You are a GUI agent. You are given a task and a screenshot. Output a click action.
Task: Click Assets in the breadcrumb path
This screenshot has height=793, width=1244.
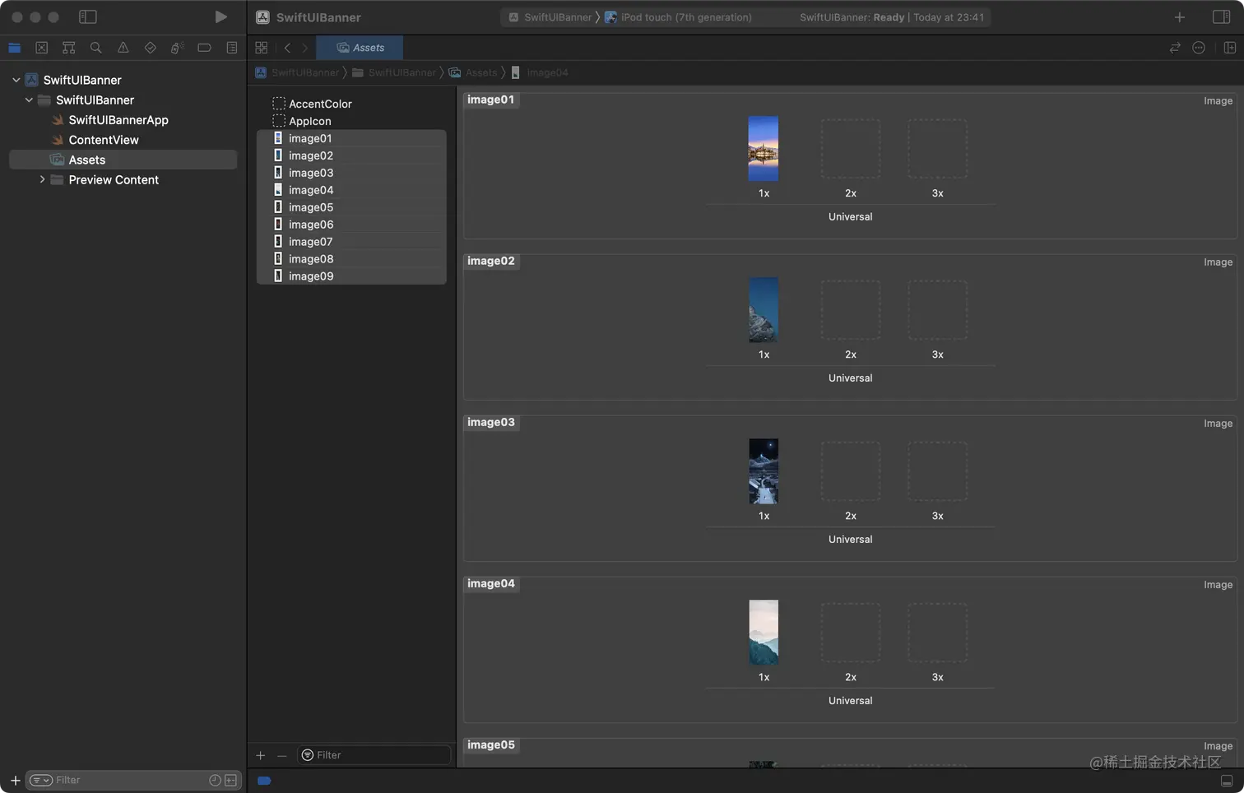point(473,72)
